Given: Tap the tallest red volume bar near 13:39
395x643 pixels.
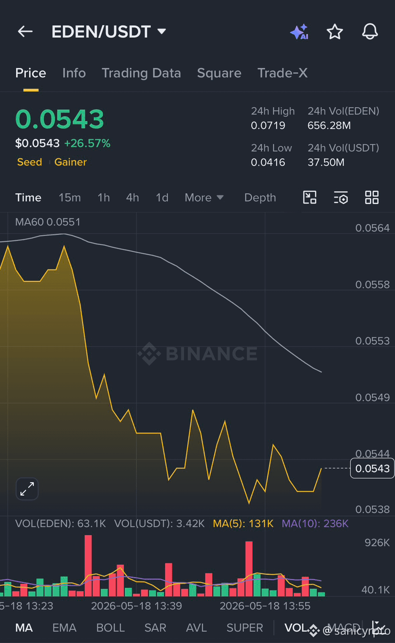Looking at the screenshot, I should click(88, 565).
